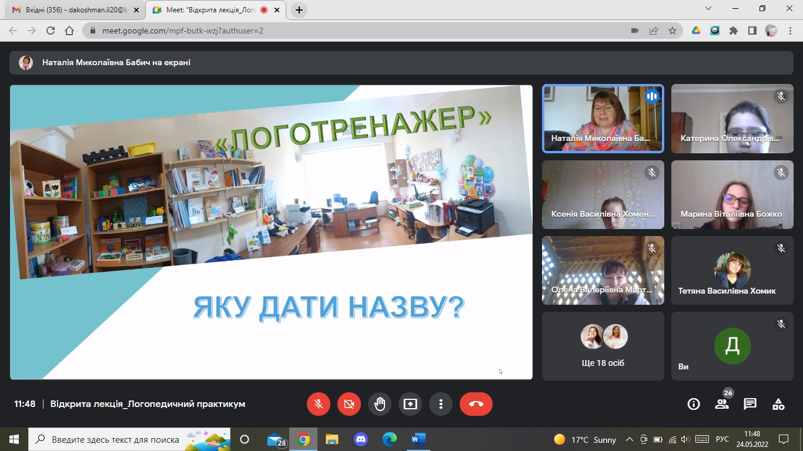Viewport: 803px width, 451px height.
Task: Leave the call with red hang-up button
Action: [x=476, y=404]
